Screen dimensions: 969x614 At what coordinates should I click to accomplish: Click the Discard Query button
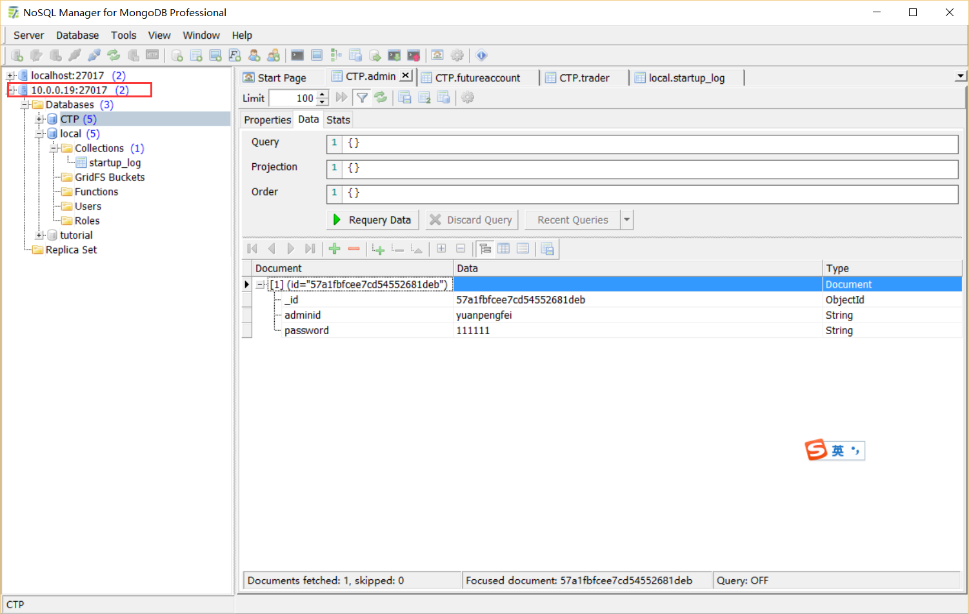coord(472,220)
